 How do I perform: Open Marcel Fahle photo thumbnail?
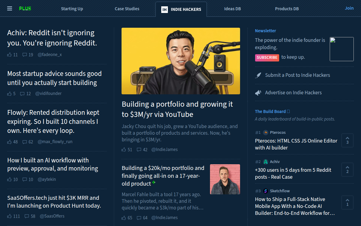(x=225, y=179)
